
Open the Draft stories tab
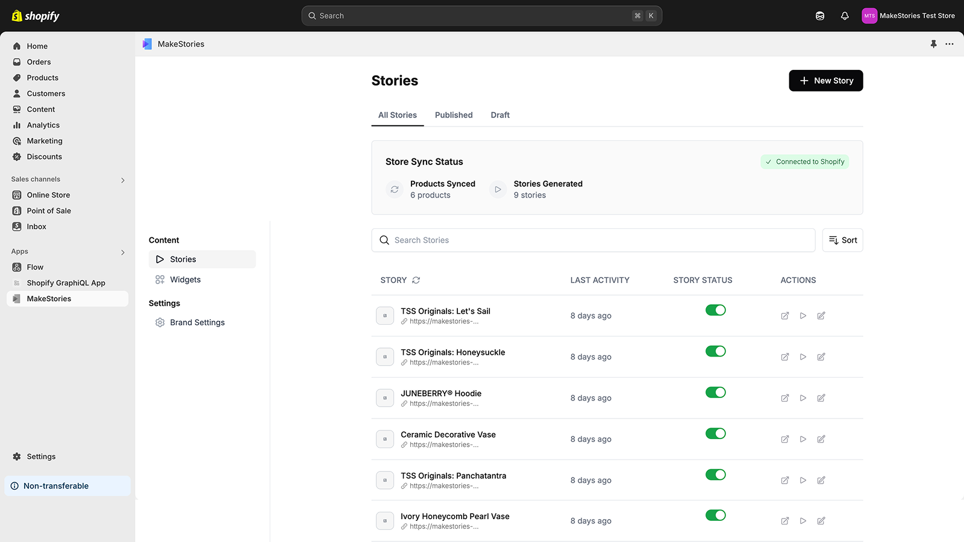499,115
